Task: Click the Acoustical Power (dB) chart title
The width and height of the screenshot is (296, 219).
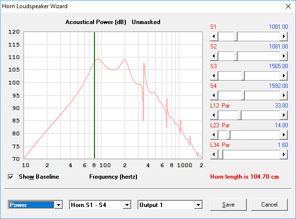Action: tap(96, 22)
